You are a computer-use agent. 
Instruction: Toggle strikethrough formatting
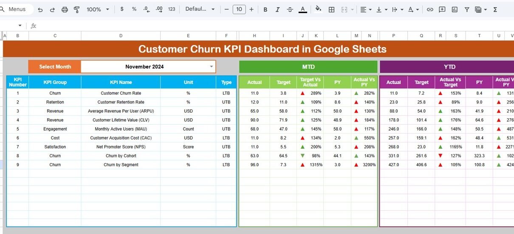pos(290,9)
